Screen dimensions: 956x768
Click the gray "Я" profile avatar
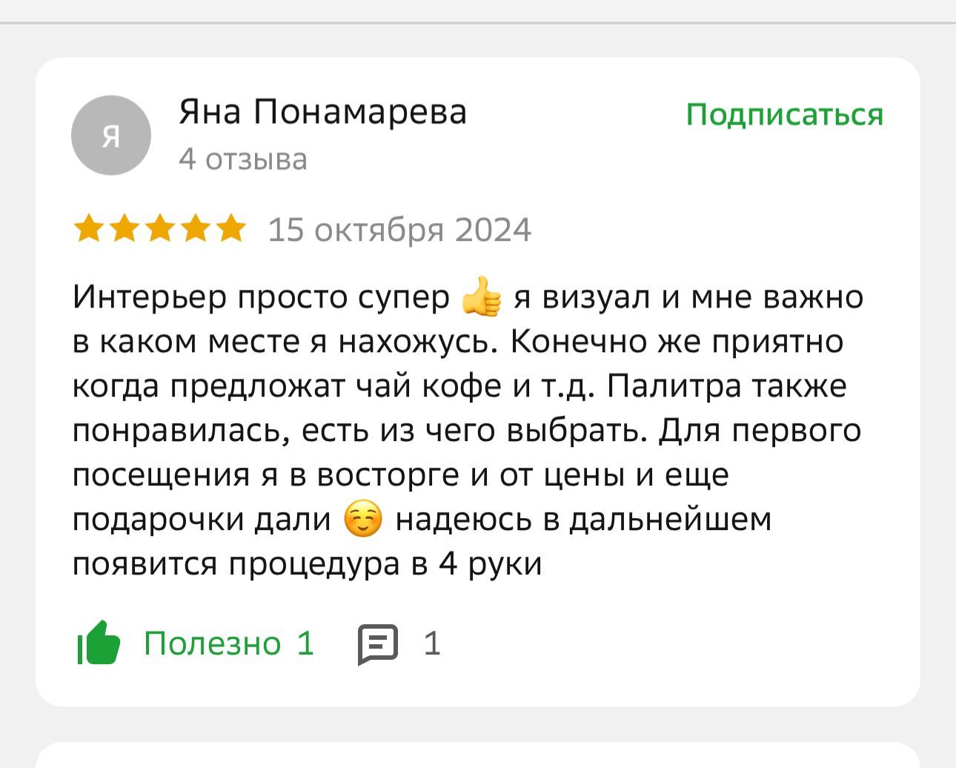[111, 136]
